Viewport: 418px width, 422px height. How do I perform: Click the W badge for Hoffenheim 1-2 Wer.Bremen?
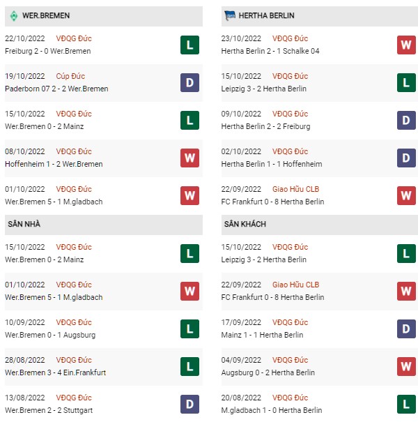pos(189,158)
